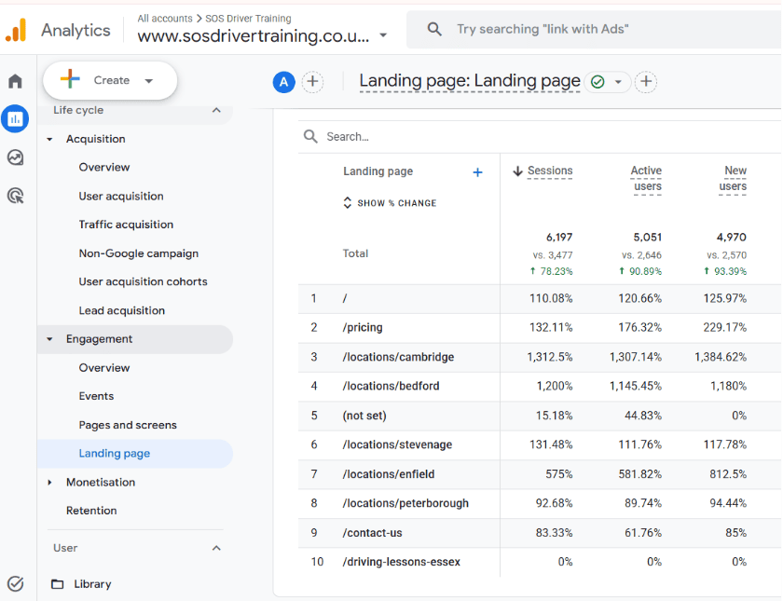Viewport: 783px width, 601px height.
Task: Click the Google Analytics logo
Action: click(x=16, y=30)
